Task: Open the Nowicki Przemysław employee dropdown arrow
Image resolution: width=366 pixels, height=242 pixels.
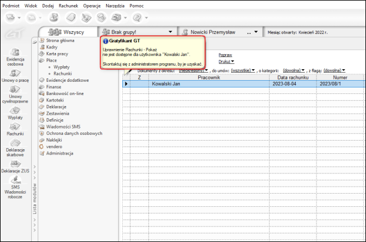Action: pos(256,32)
